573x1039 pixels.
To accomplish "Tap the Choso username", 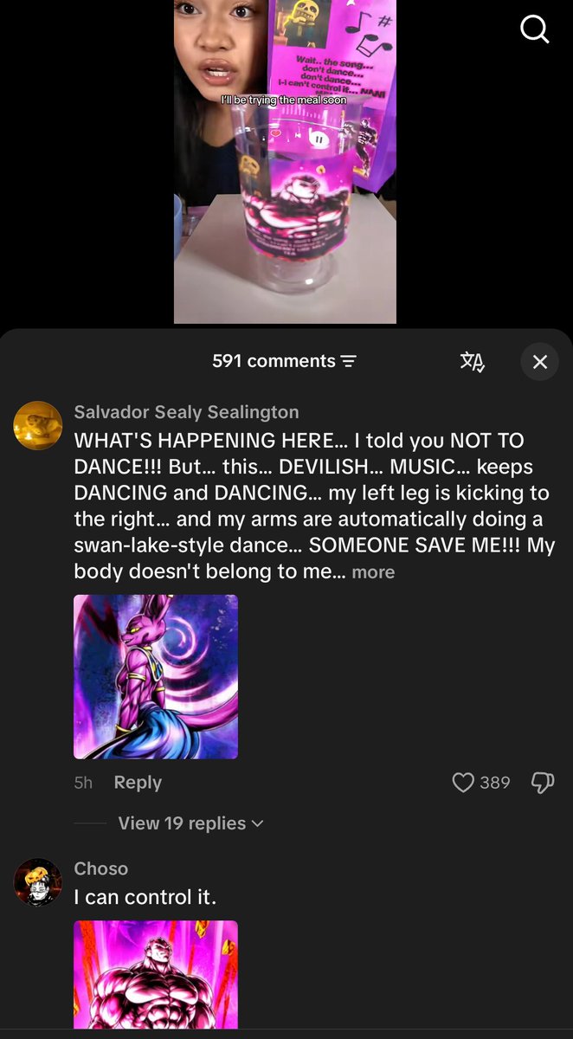I will pos(101,868).
